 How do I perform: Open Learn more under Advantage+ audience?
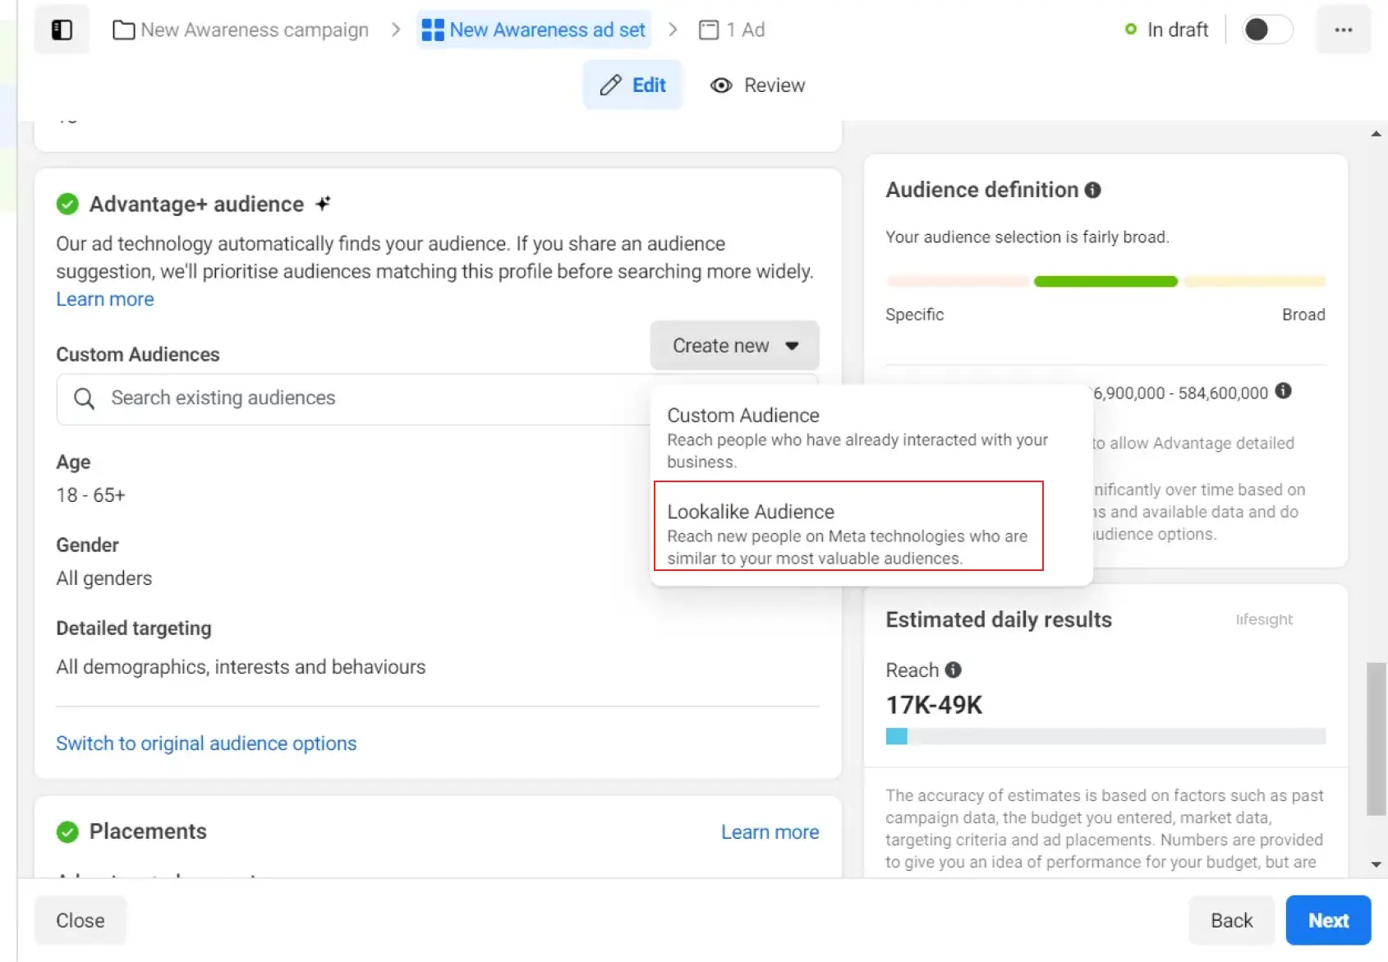point(105,299)
